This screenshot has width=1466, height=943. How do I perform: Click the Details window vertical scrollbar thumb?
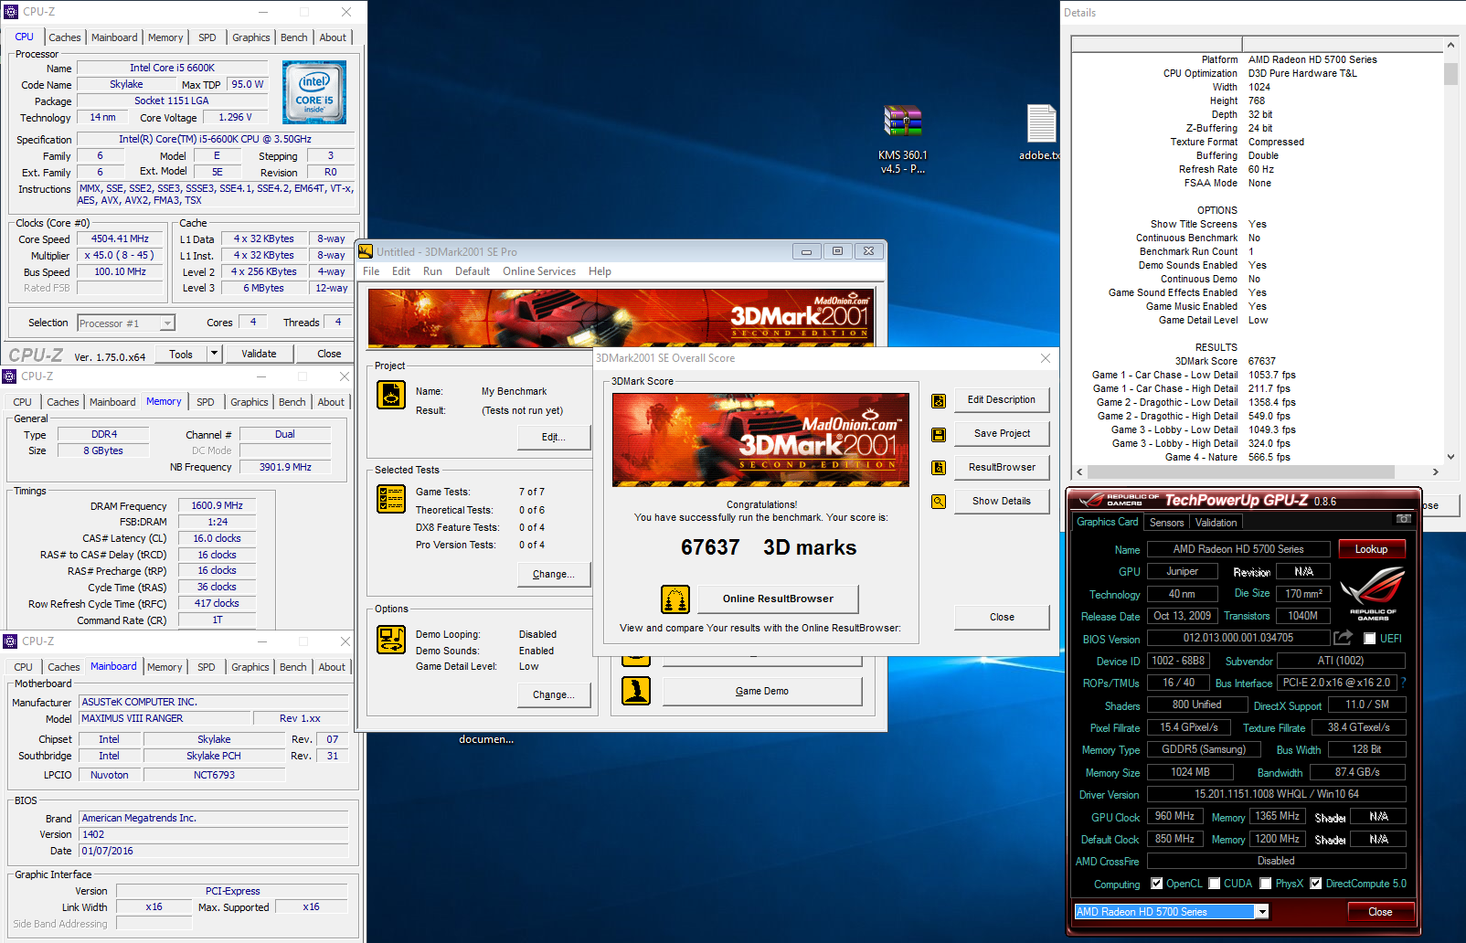(x=1450, y=73)
